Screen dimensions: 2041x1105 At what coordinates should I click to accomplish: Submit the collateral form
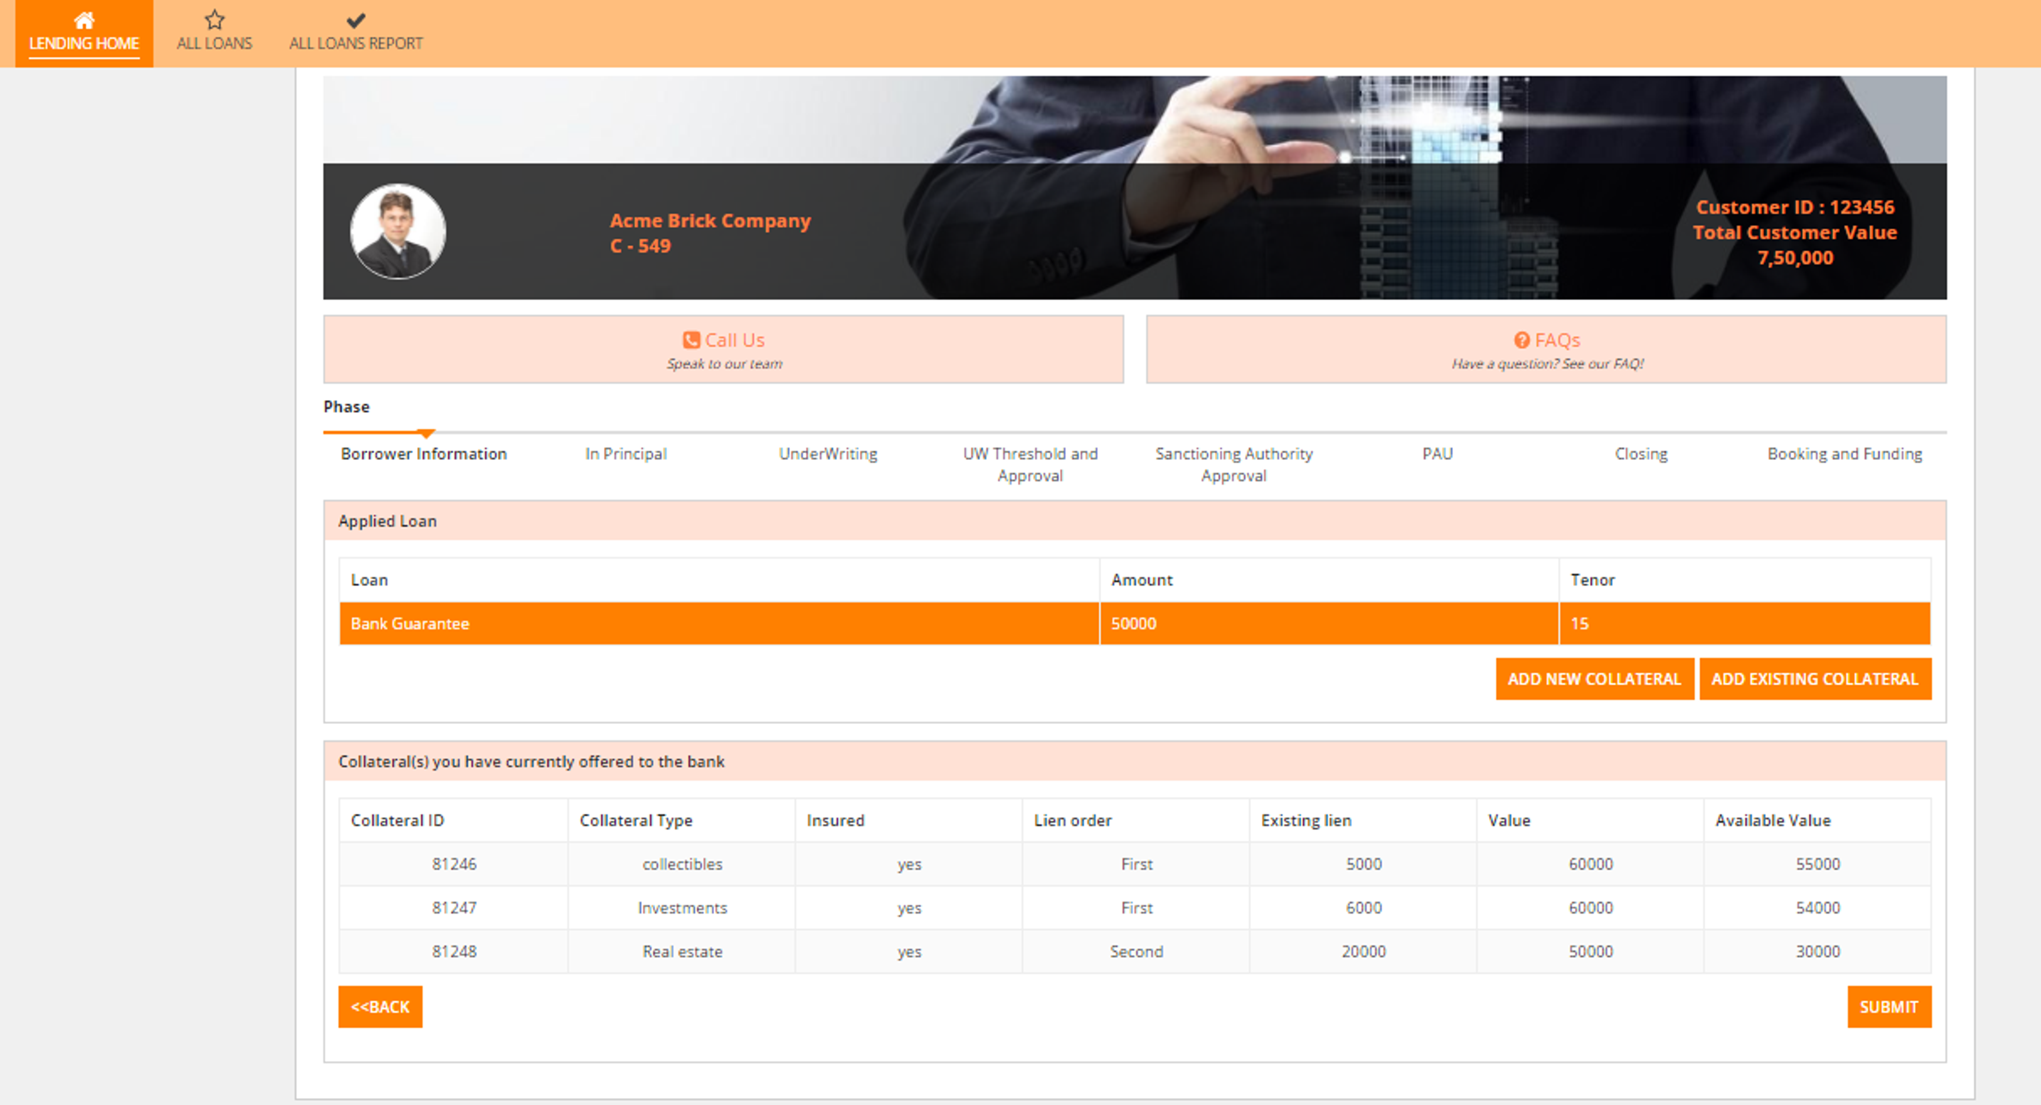1889,1007
